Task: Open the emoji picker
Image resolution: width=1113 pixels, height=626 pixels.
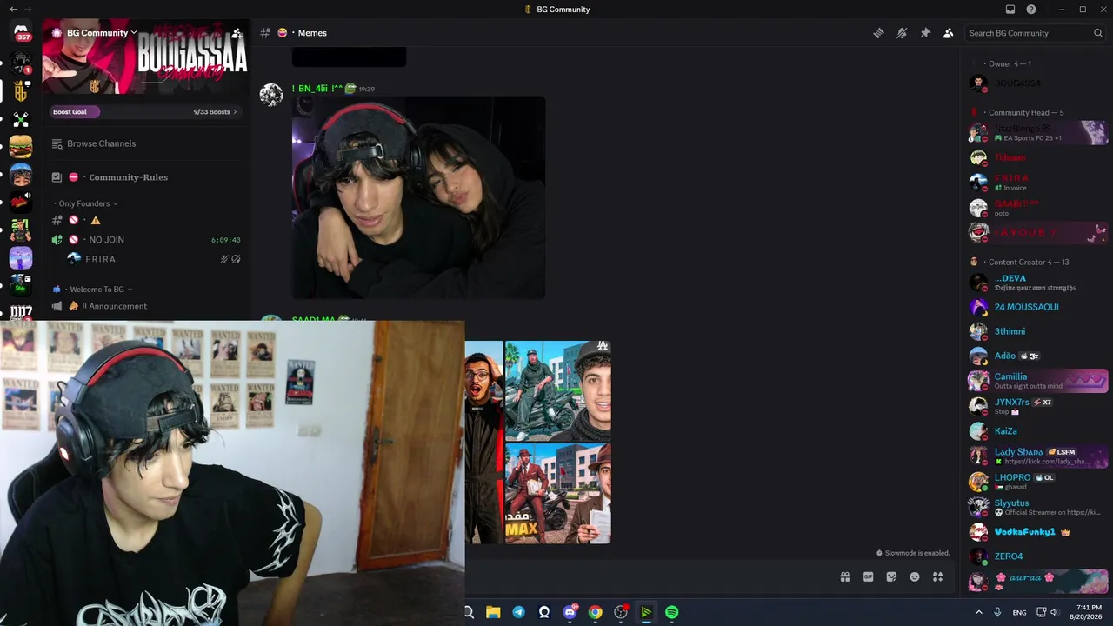Action: (x=915, y=576)
